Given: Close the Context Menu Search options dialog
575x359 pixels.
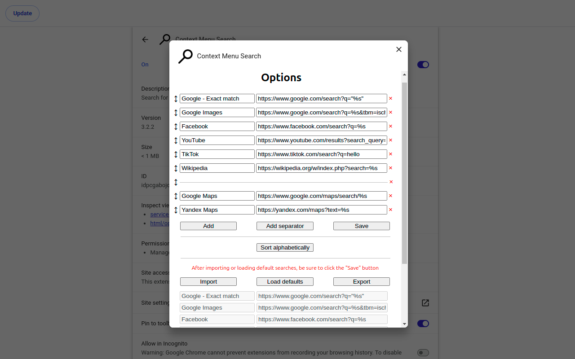Looking at the screenshot, I should coord(398,49).
